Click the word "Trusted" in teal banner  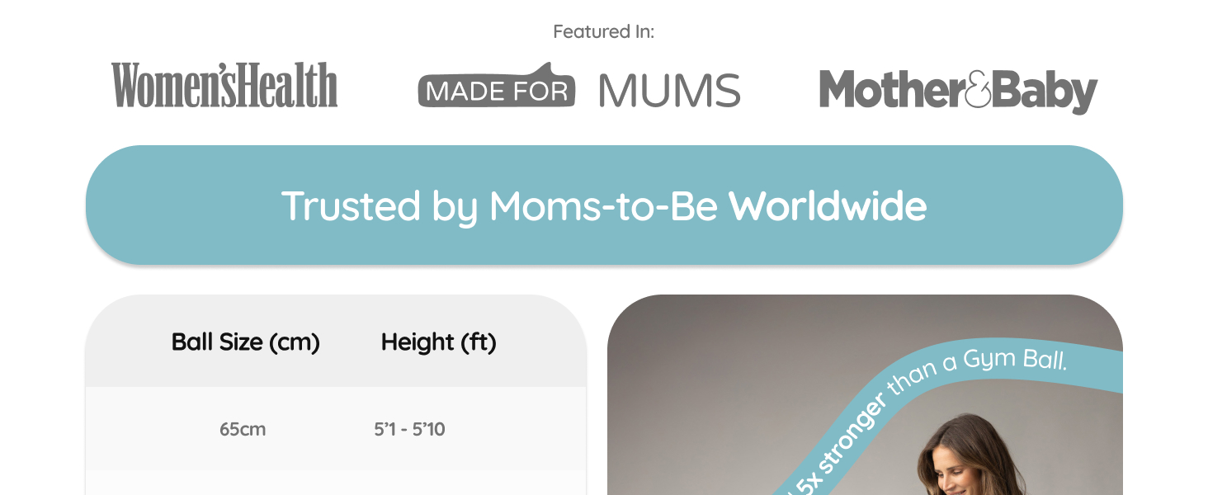point(351,205)
